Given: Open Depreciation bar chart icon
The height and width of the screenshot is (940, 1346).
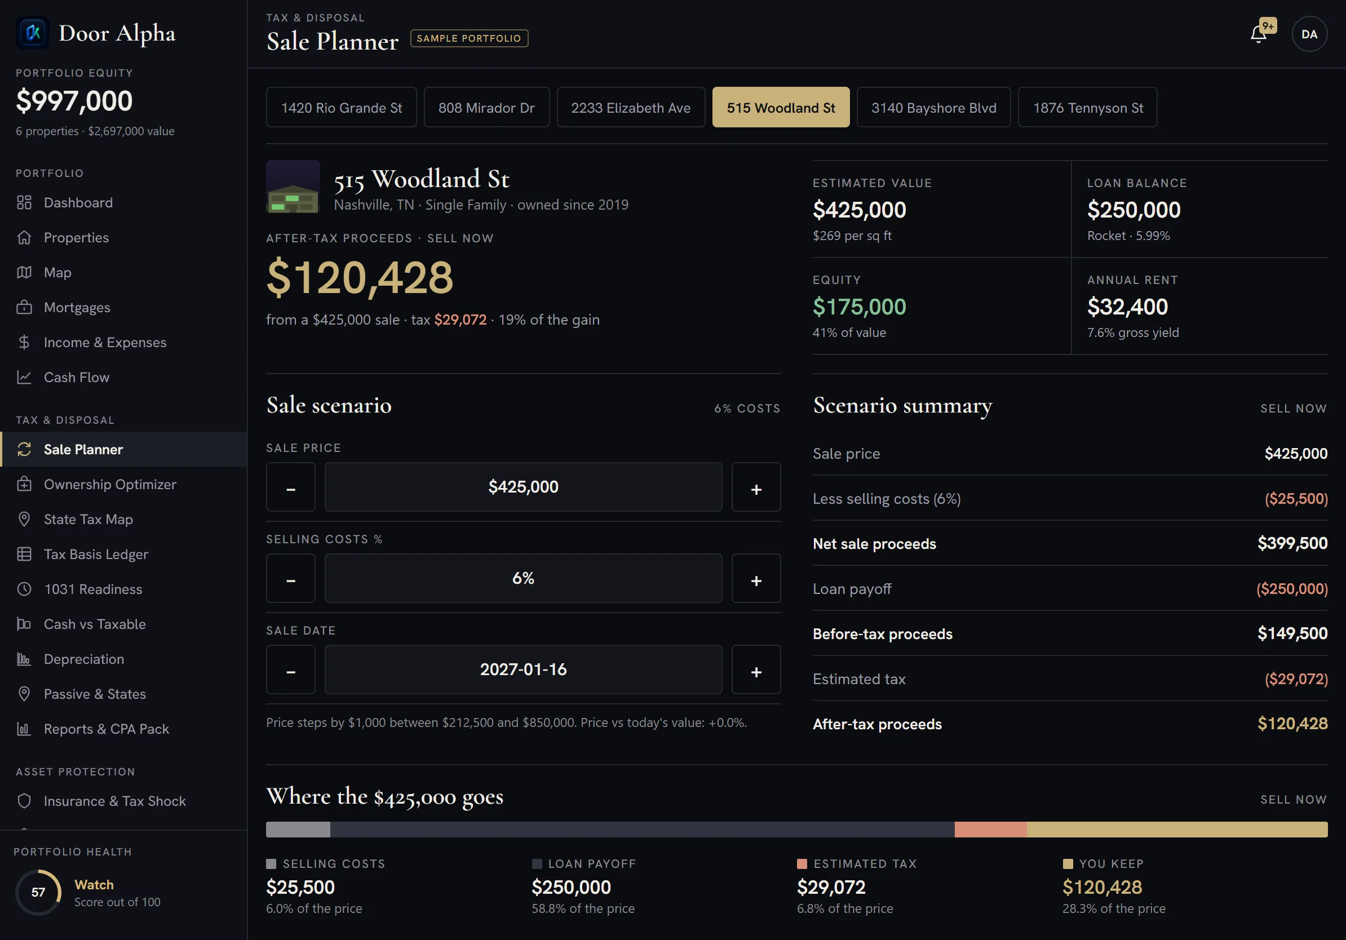Looking at the screenshot, I should (24, 659).
